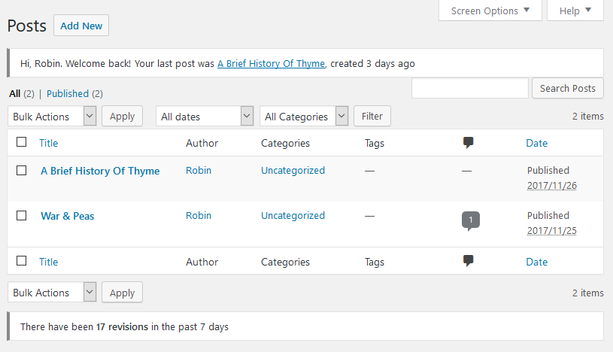Image resolution: width=613 pixels, height=352 pixels.
Task: Click the comments icon in the table footer
Action: tap(468, 262)
